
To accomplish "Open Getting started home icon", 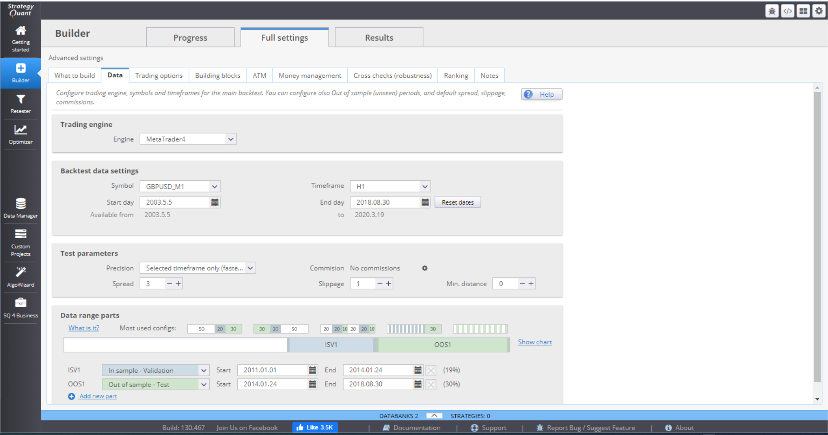I will tap(20, 31).
